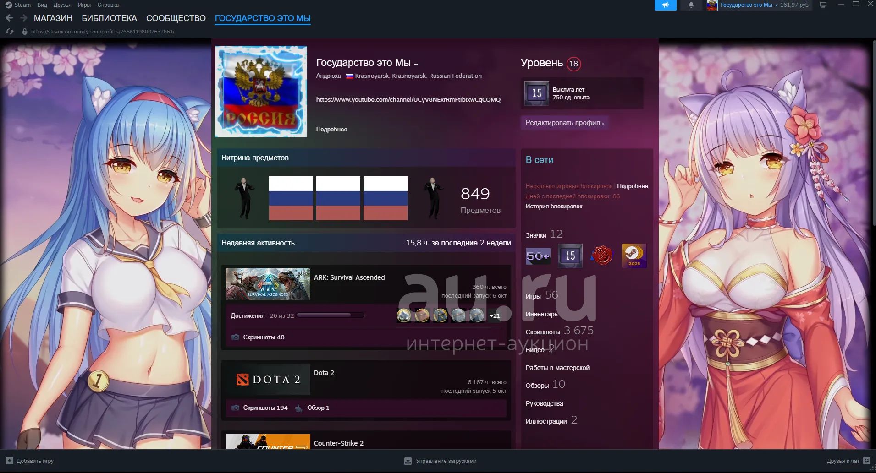Click Подробнее next to game bans notice
This screenshot has width=876, height=473.
(633, 186)
